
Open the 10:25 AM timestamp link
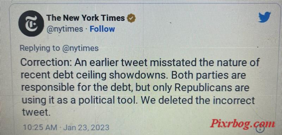click(x=40, y=128)
